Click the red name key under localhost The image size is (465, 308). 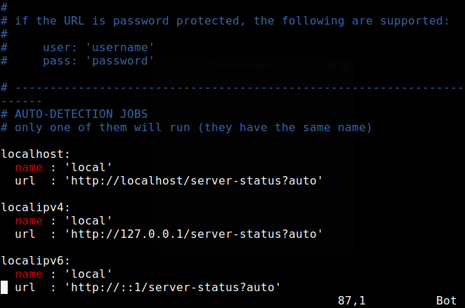pos(29,167)
